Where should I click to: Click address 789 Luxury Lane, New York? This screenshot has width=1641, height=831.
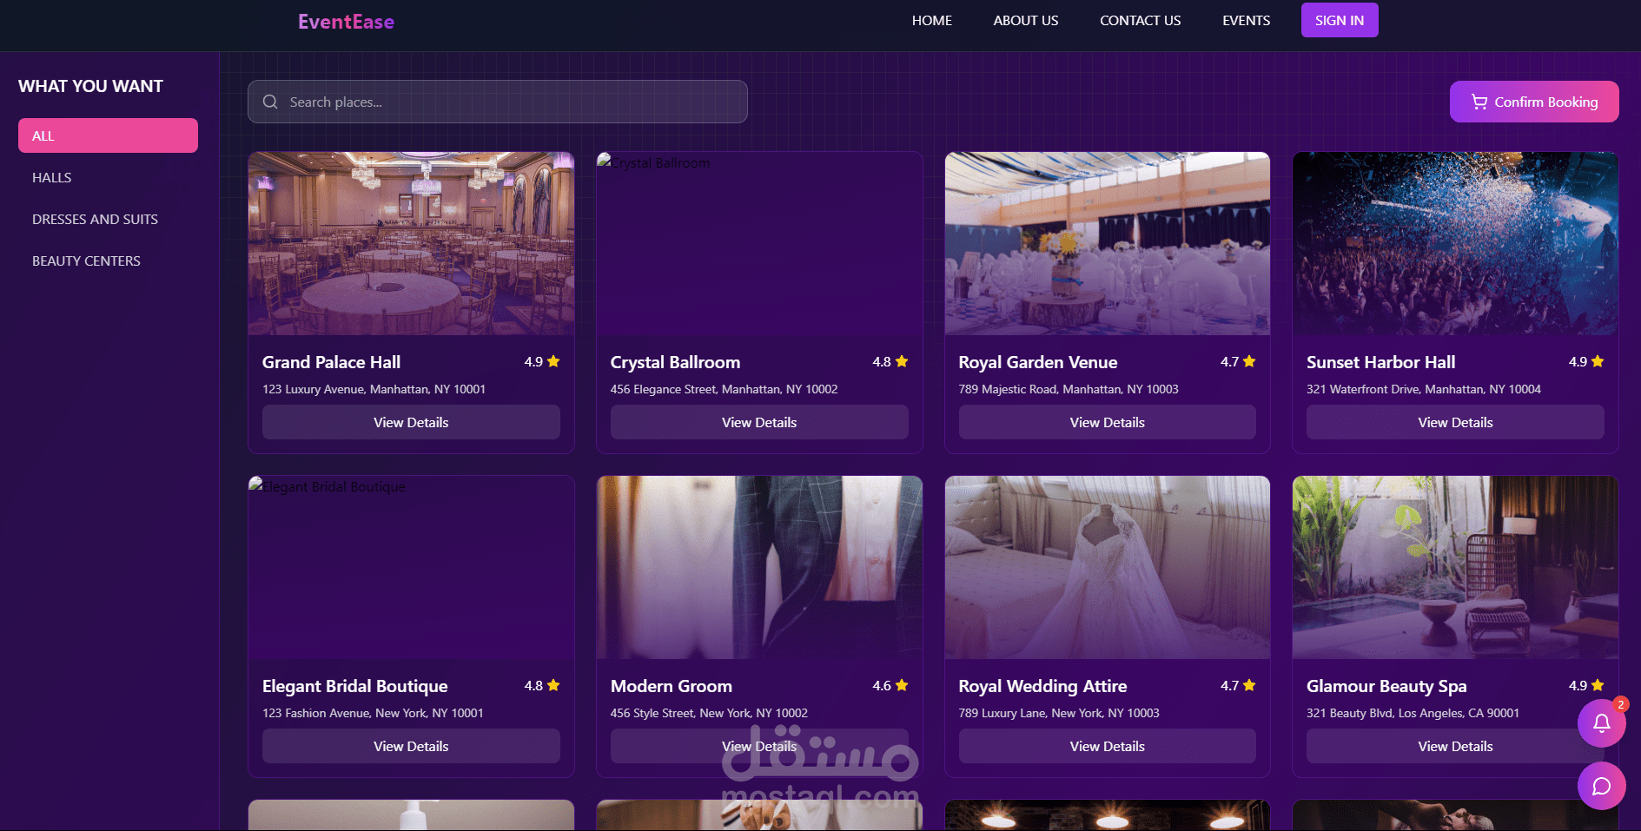point(1058,713)
